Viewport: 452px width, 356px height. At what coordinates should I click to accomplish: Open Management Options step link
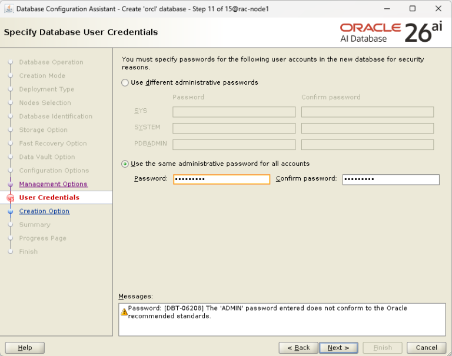(54, 184)
